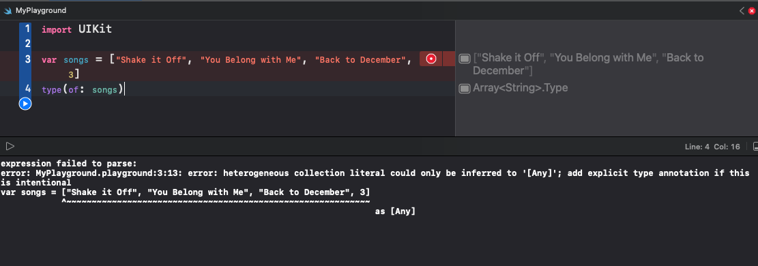Click line number 3 in the gutter
Image resolution: width=758 pixels, height=266 pixels.
(27, 59)
